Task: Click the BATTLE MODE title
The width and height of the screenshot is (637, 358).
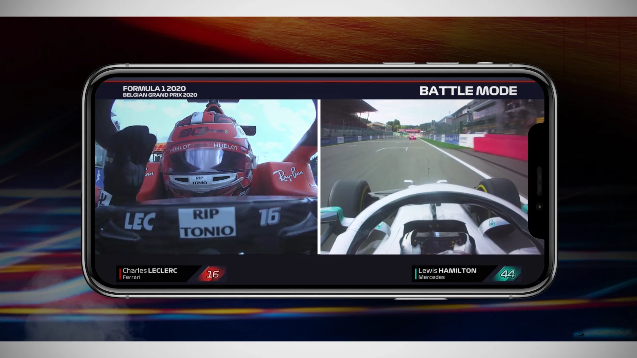Action: (468, 91)
